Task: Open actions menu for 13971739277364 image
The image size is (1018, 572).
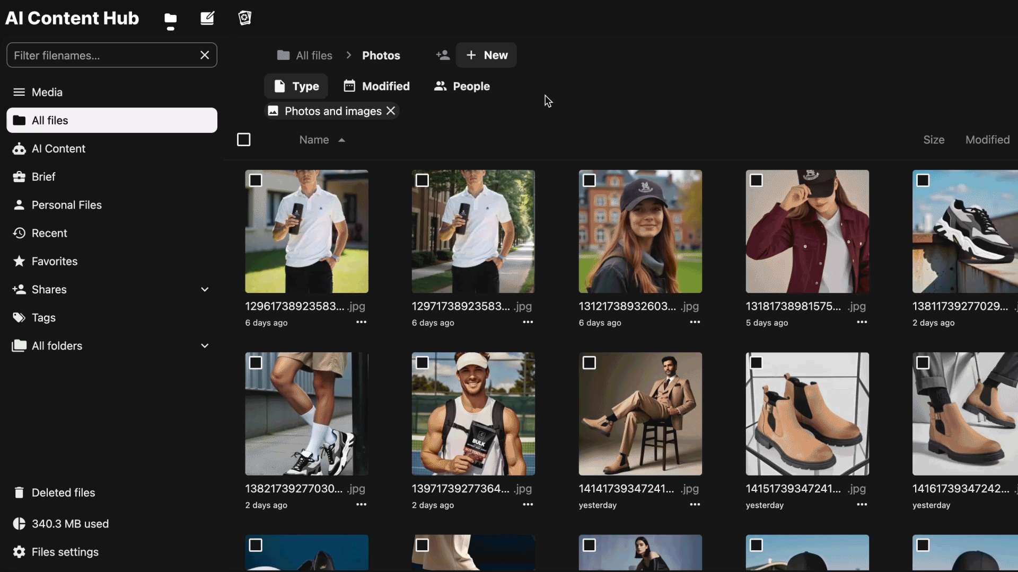Action: [x=528, y=505]
